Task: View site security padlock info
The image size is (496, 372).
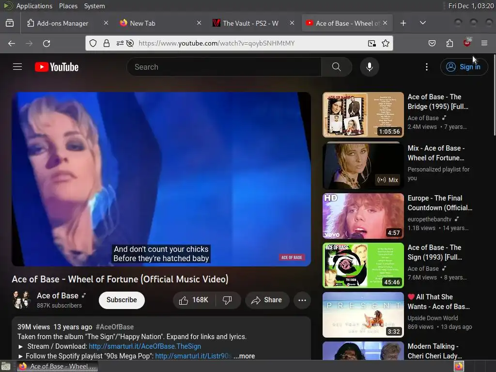Action: (x=107, y=43)
